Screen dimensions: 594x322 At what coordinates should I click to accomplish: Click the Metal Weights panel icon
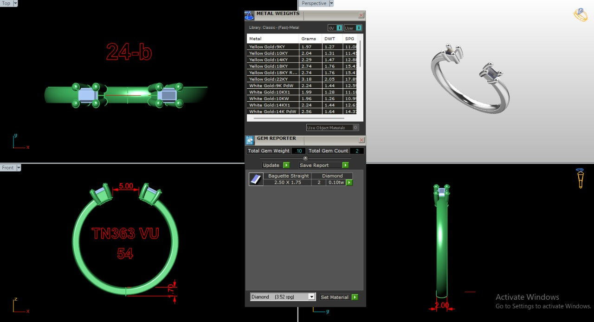pos(249,15)
